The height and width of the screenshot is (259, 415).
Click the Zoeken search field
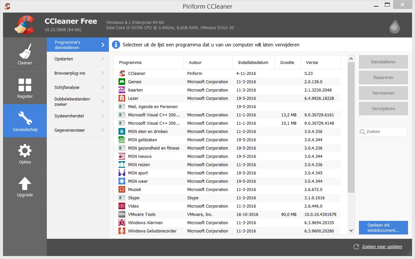pyautogui.click(x=385, y=132)
